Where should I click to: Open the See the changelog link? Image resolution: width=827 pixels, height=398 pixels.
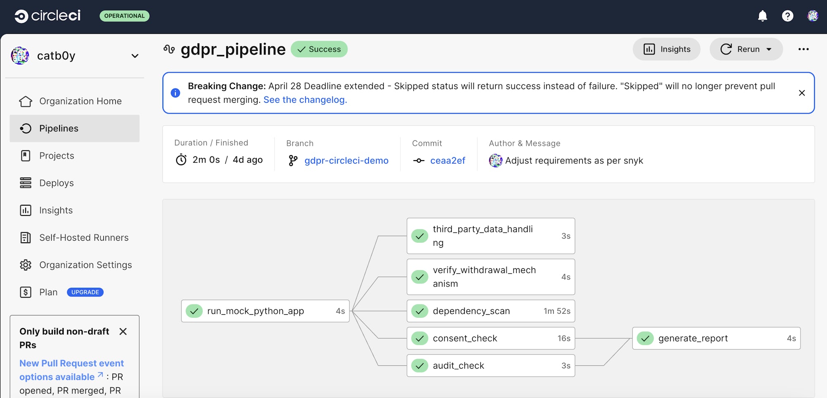[x=305, y=99]
